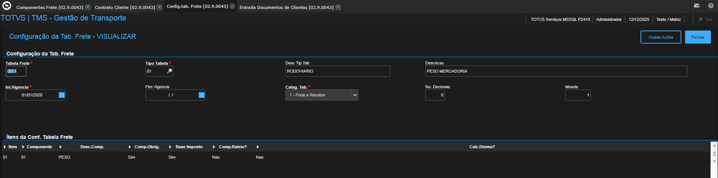Open the Fim Vigencia calendar picker
This screenshot has width=718, height=178.
[x=202, y=95]
